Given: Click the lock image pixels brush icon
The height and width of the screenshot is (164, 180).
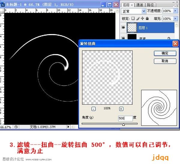Looking at the screenshot, I should click(x=138, y=18).
